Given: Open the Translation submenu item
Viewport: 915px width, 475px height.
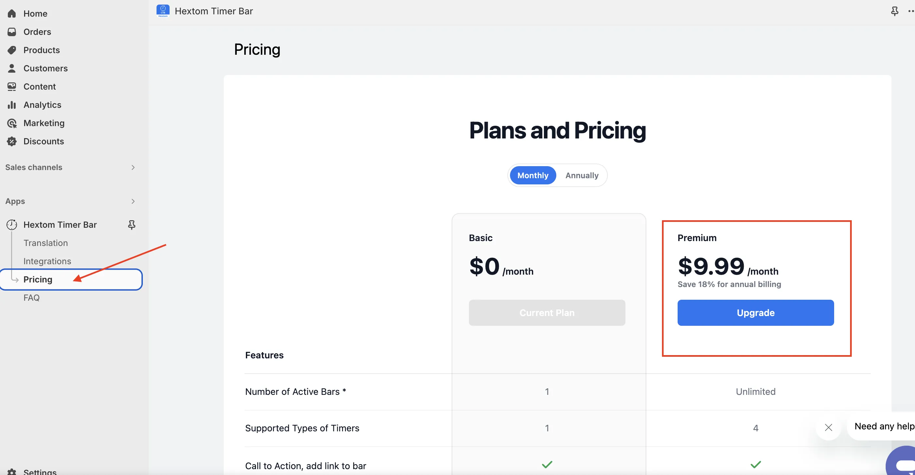Looking at the screenshot, I should [45, 243].
